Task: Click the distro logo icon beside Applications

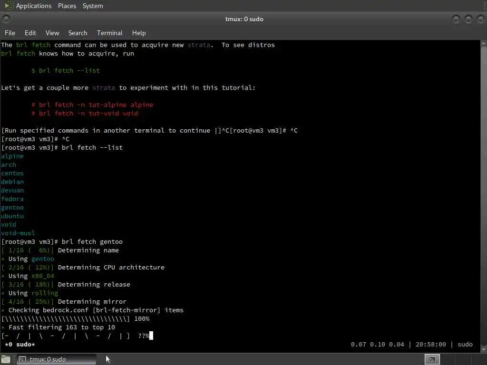Action: 9,6
